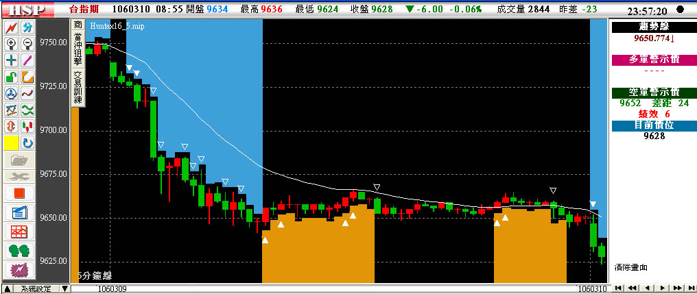Jump to last bar playback control
The image size is (697, 294).
tap(690, 289)
